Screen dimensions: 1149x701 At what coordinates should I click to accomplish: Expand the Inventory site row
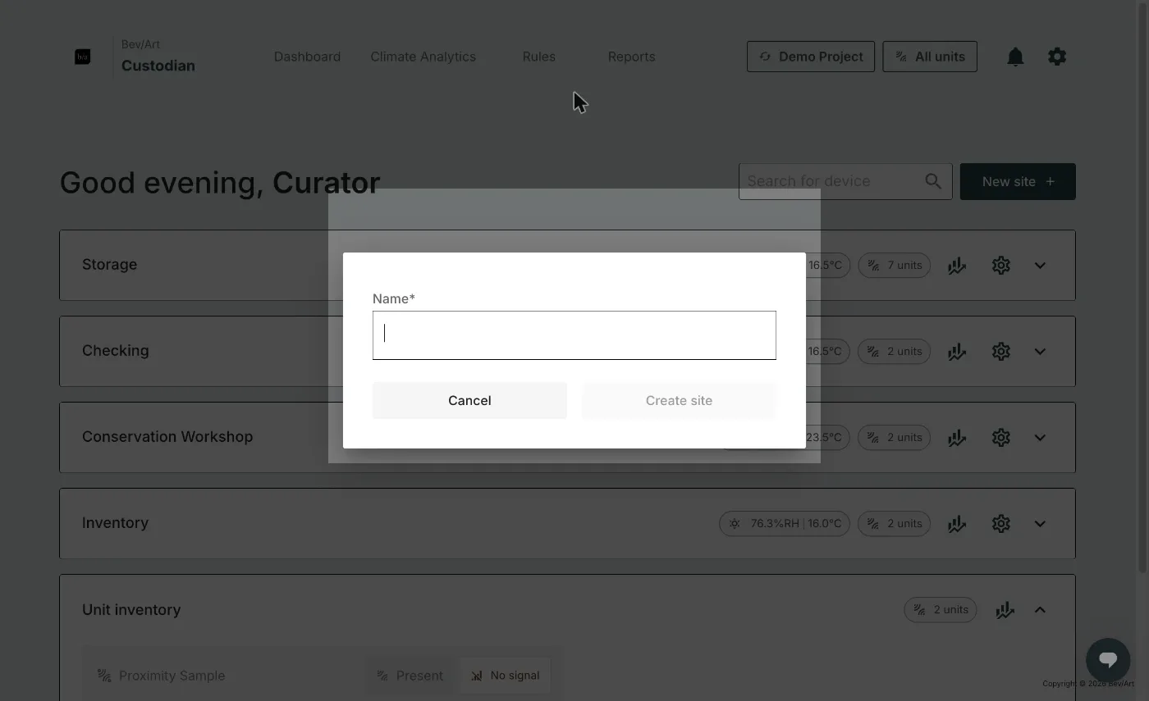1040,524
